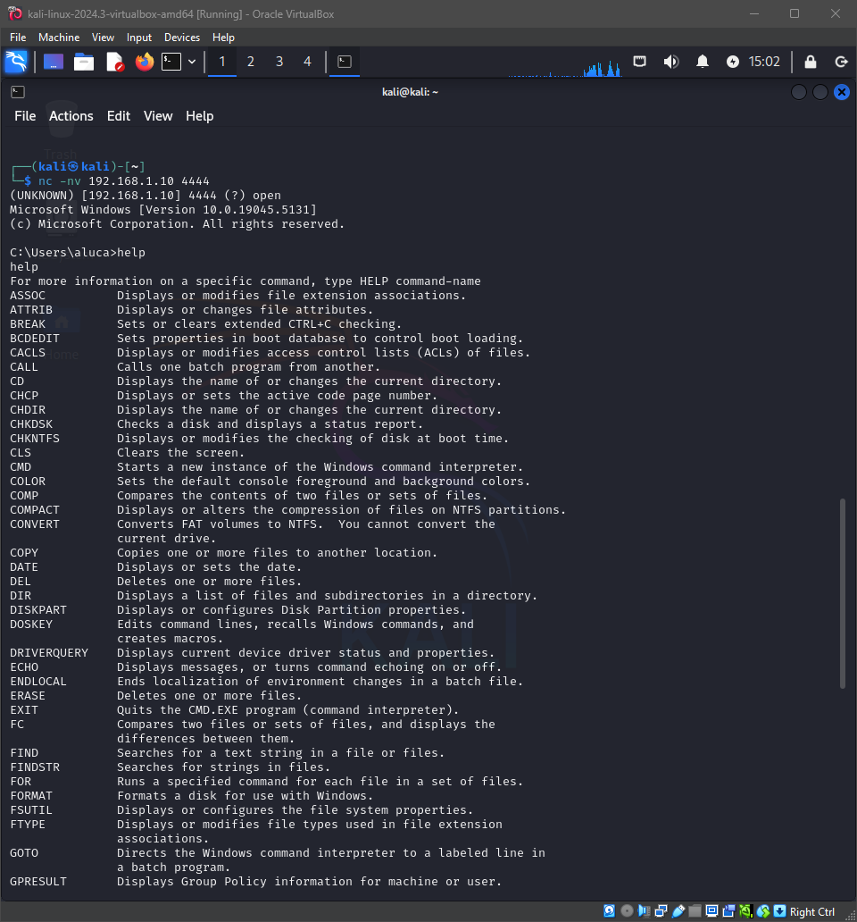Click the 'nc -nv 192.168.1.10 4444' command line
This screenshot has width=857, height=922.
point(124,181)
